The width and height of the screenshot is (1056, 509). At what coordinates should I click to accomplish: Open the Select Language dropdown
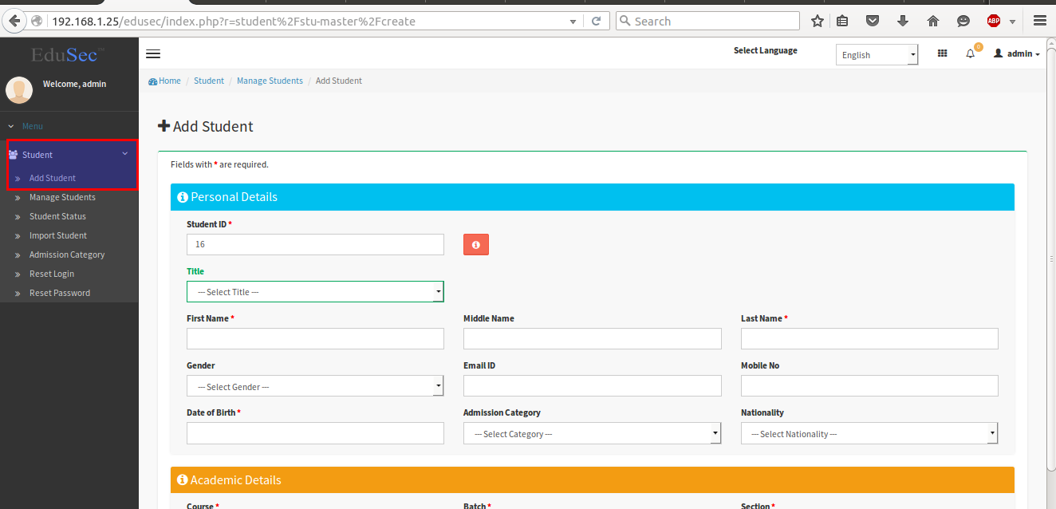877,54
